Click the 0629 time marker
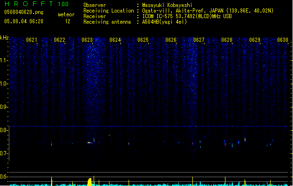Image resolution: width=293 pixels, height=186 pixels. pos(255,40)
